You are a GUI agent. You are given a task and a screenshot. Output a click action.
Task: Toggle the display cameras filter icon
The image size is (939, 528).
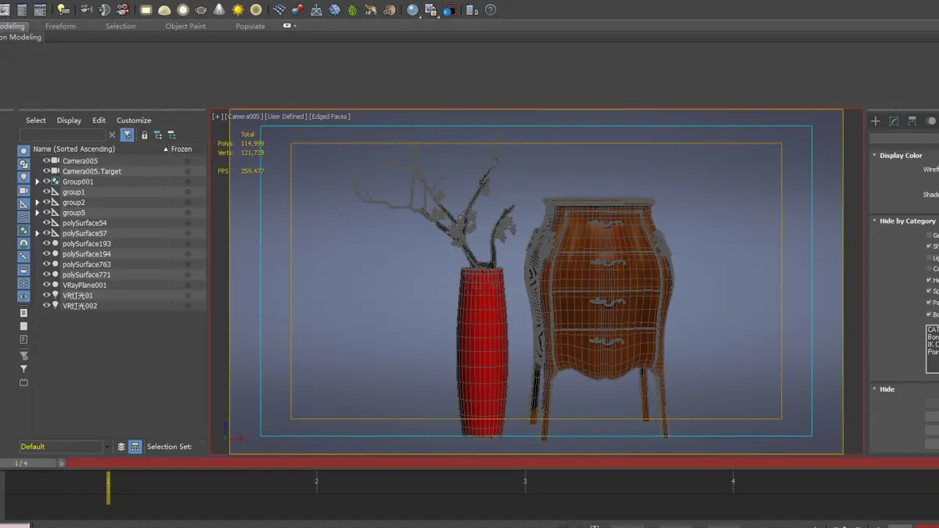[23, 191]
